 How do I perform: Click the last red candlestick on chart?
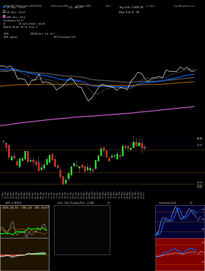point(145,148)
